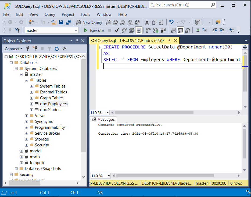Click Connect in Object Explorer

point(13,49)
